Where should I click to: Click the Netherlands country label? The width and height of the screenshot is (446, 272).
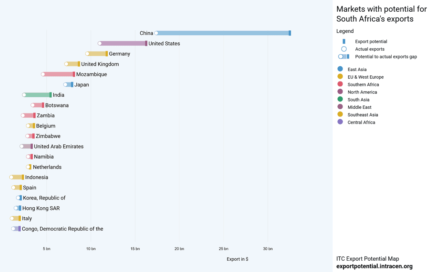47,167
